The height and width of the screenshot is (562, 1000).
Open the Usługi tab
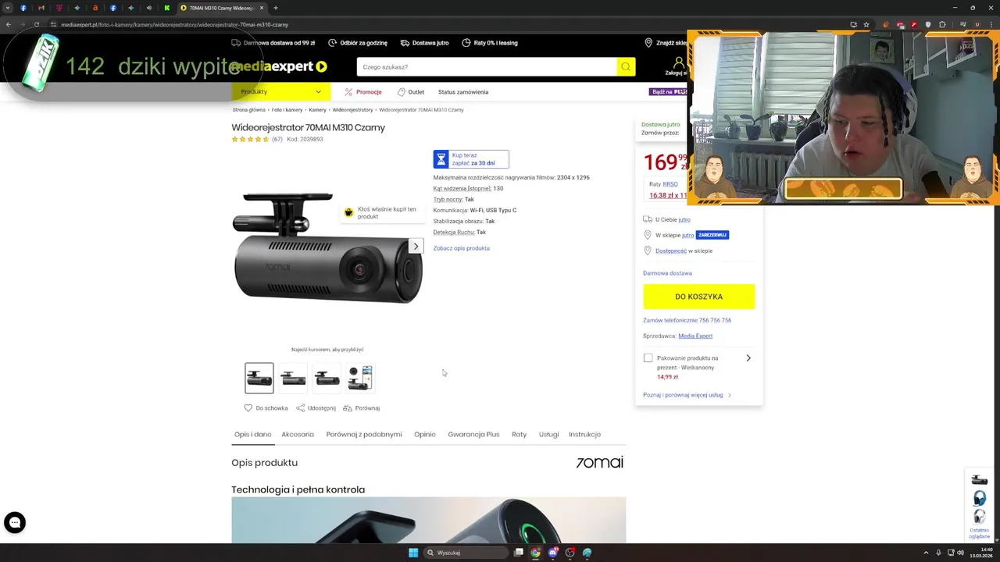pyautogui.click(x=548, y=435)
